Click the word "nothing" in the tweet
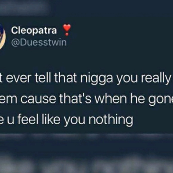 pyautogui.click(x=111, y=120)
